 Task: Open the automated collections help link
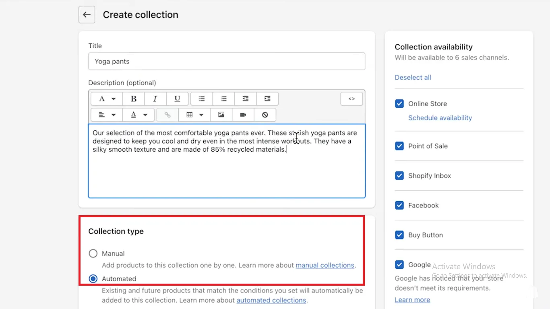pos(271,301)
